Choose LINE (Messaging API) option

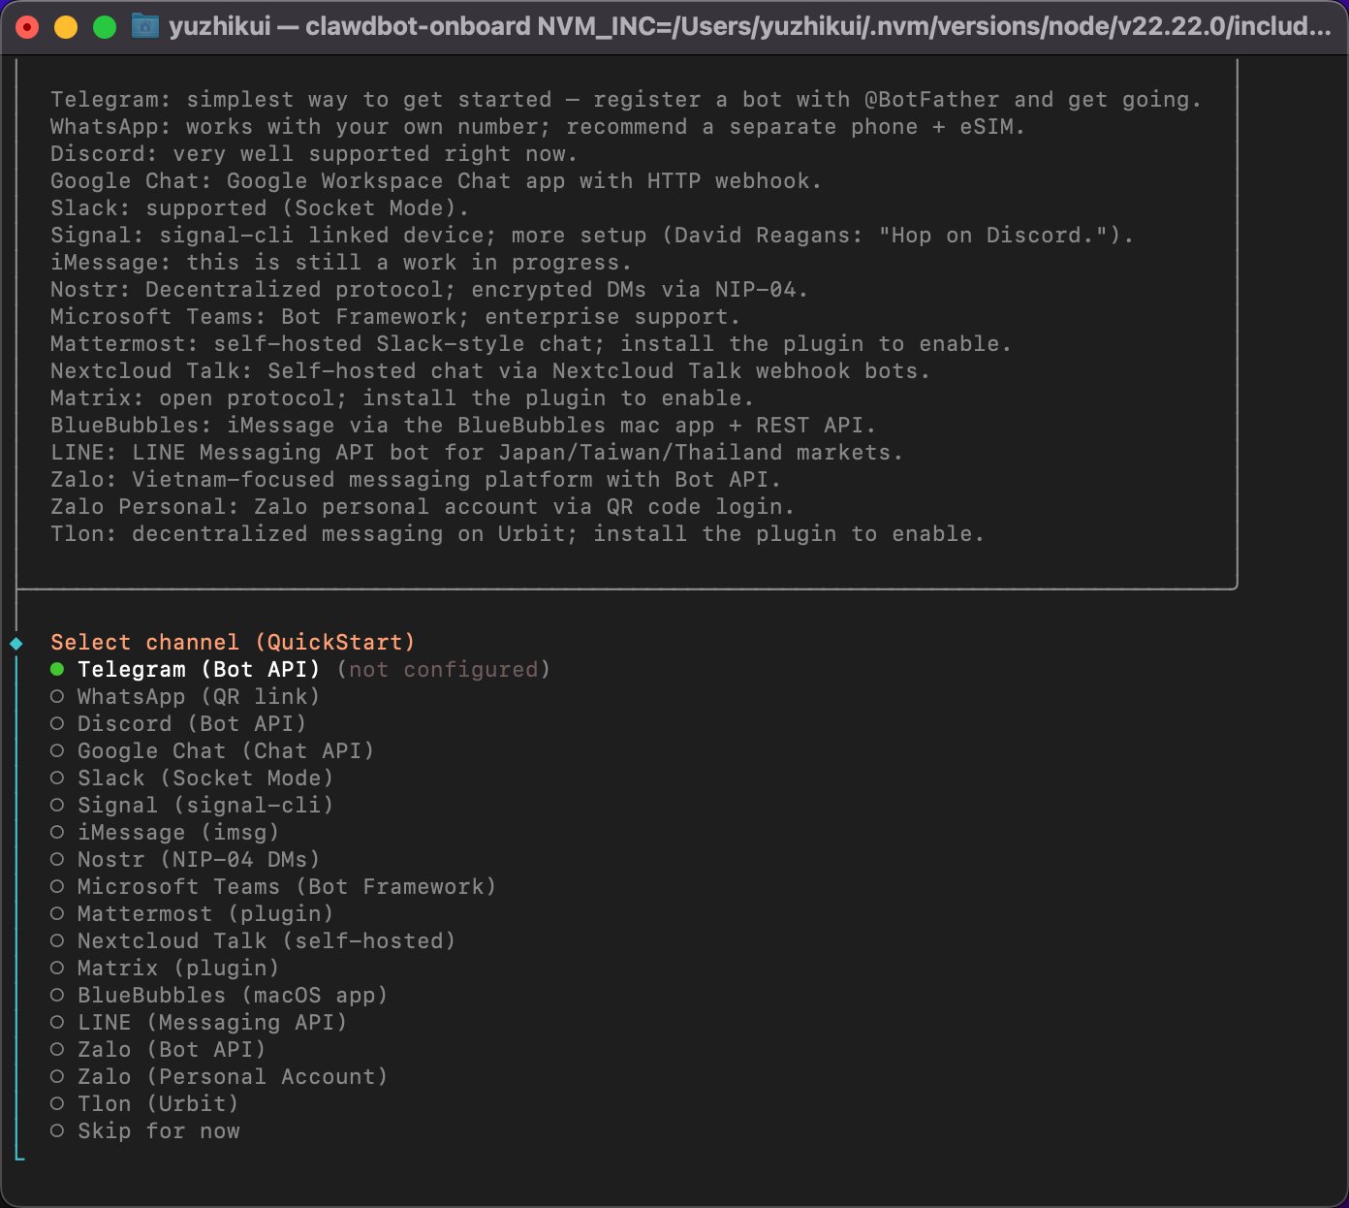(199, 1023)
